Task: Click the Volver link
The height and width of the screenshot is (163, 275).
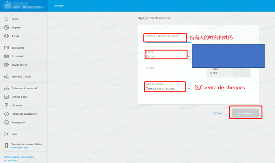Action: coord(218,113)
